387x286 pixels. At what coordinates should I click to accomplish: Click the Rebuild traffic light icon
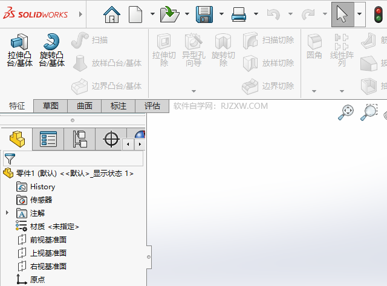(379, 15)
